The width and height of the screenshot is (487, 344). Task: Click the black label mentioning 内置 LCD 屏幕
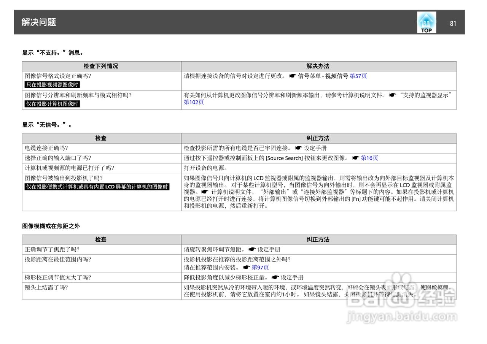[x=97, y=187]
